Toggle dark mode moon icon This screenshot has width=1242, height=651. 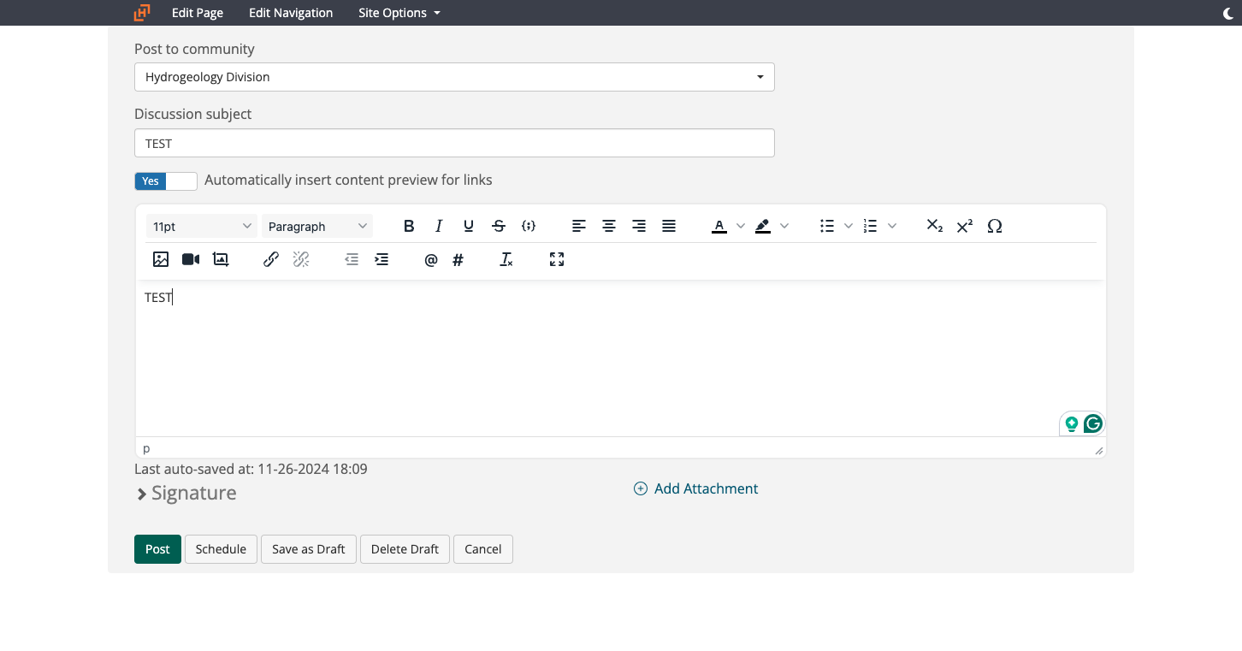pyautogui.click(x=1229, y=13)
